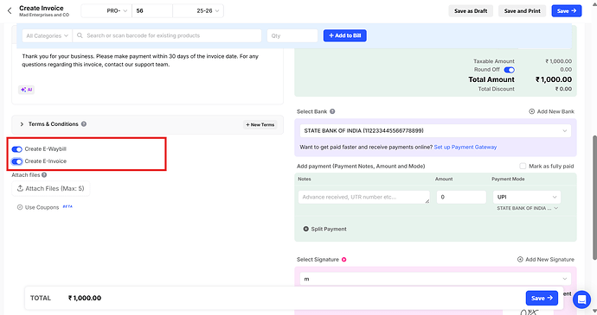
Task: Open the AI notes assistant badge
Action: pyautogui.click(x=26, y=90)
